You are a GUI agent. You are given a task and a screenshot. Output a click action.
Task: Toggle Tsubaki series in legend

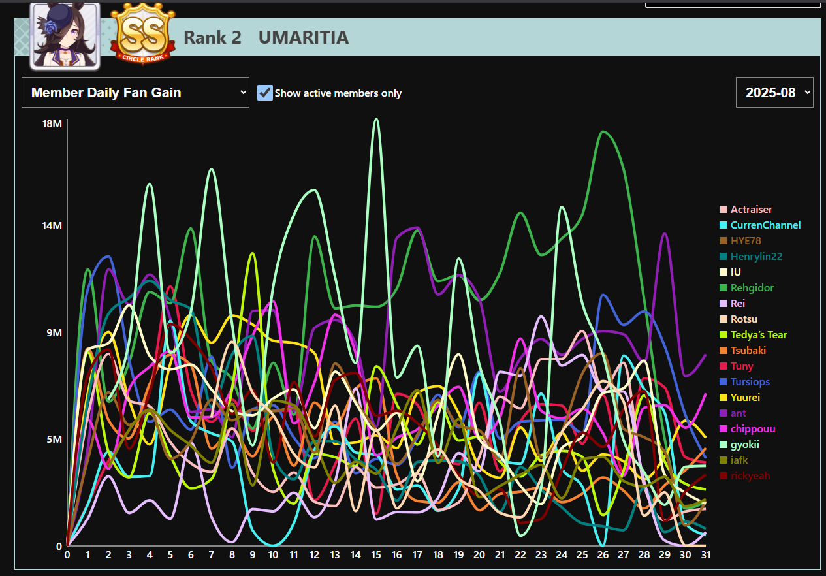[742, 351]
